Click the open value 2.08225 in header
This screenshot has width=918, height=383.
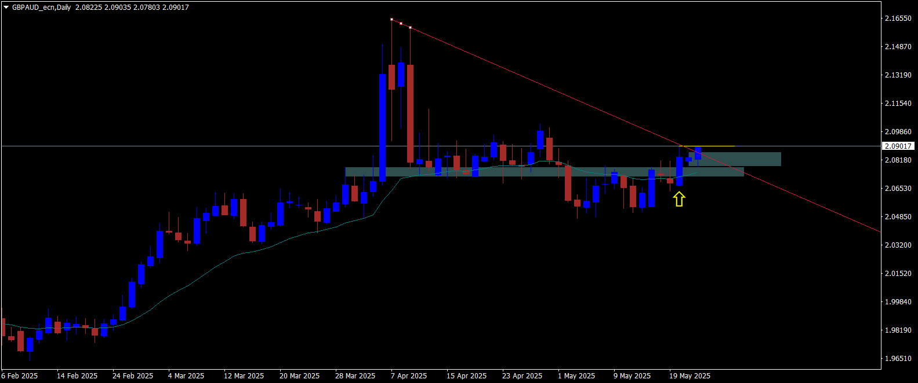pyautogui.click(x=89, y=8)
